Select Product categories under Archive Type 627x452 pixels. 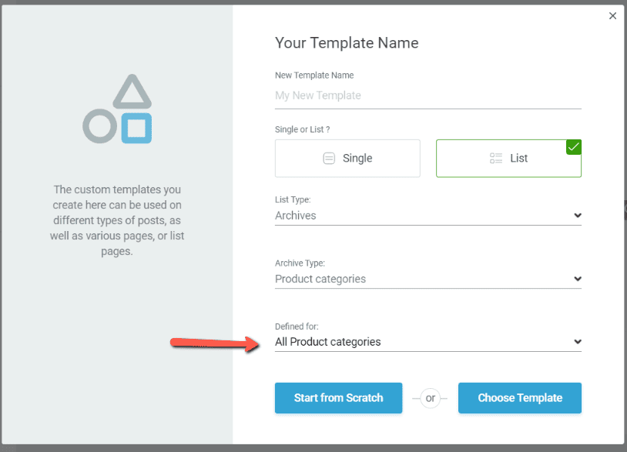pos(427,279)
